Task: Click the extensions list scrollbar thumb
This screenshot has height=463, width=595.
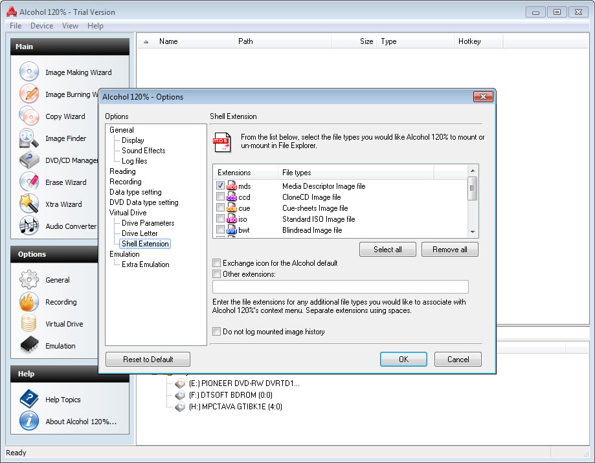Action: click(x=473, y=189)
